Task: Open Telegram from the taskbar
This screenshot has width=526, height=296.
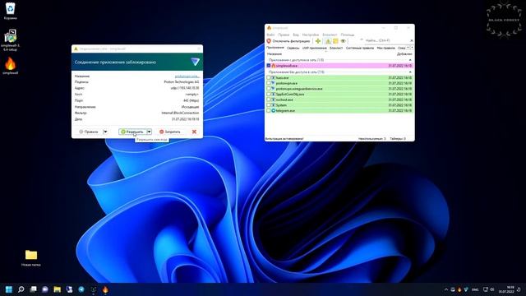Action: (x=81, y=289)
